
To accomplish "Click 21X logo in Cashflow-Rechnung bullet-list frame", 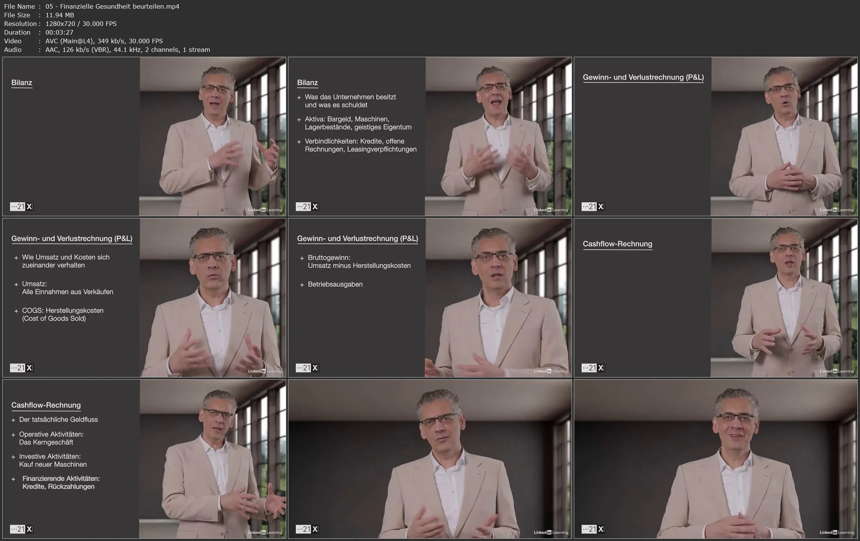I will (21, 529).
